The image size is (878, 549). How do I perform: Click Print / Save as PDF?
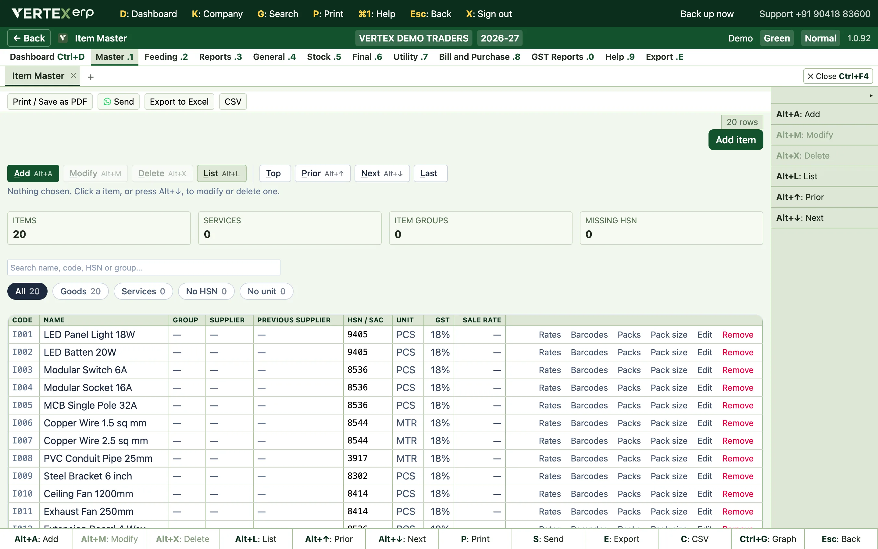50,102
